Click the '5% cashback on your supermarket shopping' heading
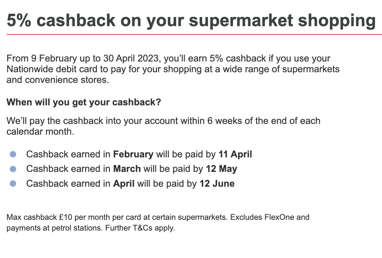Screen dimensions: 382x258 [x=191, y=21]
